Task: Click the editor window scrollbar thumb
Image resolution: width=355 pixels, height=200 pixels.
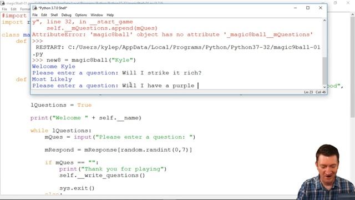Action: coord(353,67)
